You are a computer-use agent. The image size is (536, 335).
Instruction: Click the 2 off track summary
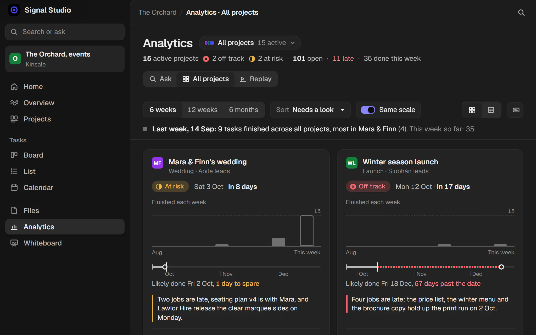click(224, 59)
